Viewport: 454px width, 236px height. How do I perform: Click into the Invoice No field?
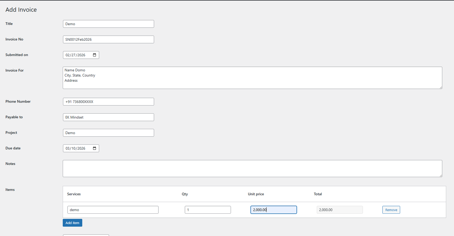point(108,40)
